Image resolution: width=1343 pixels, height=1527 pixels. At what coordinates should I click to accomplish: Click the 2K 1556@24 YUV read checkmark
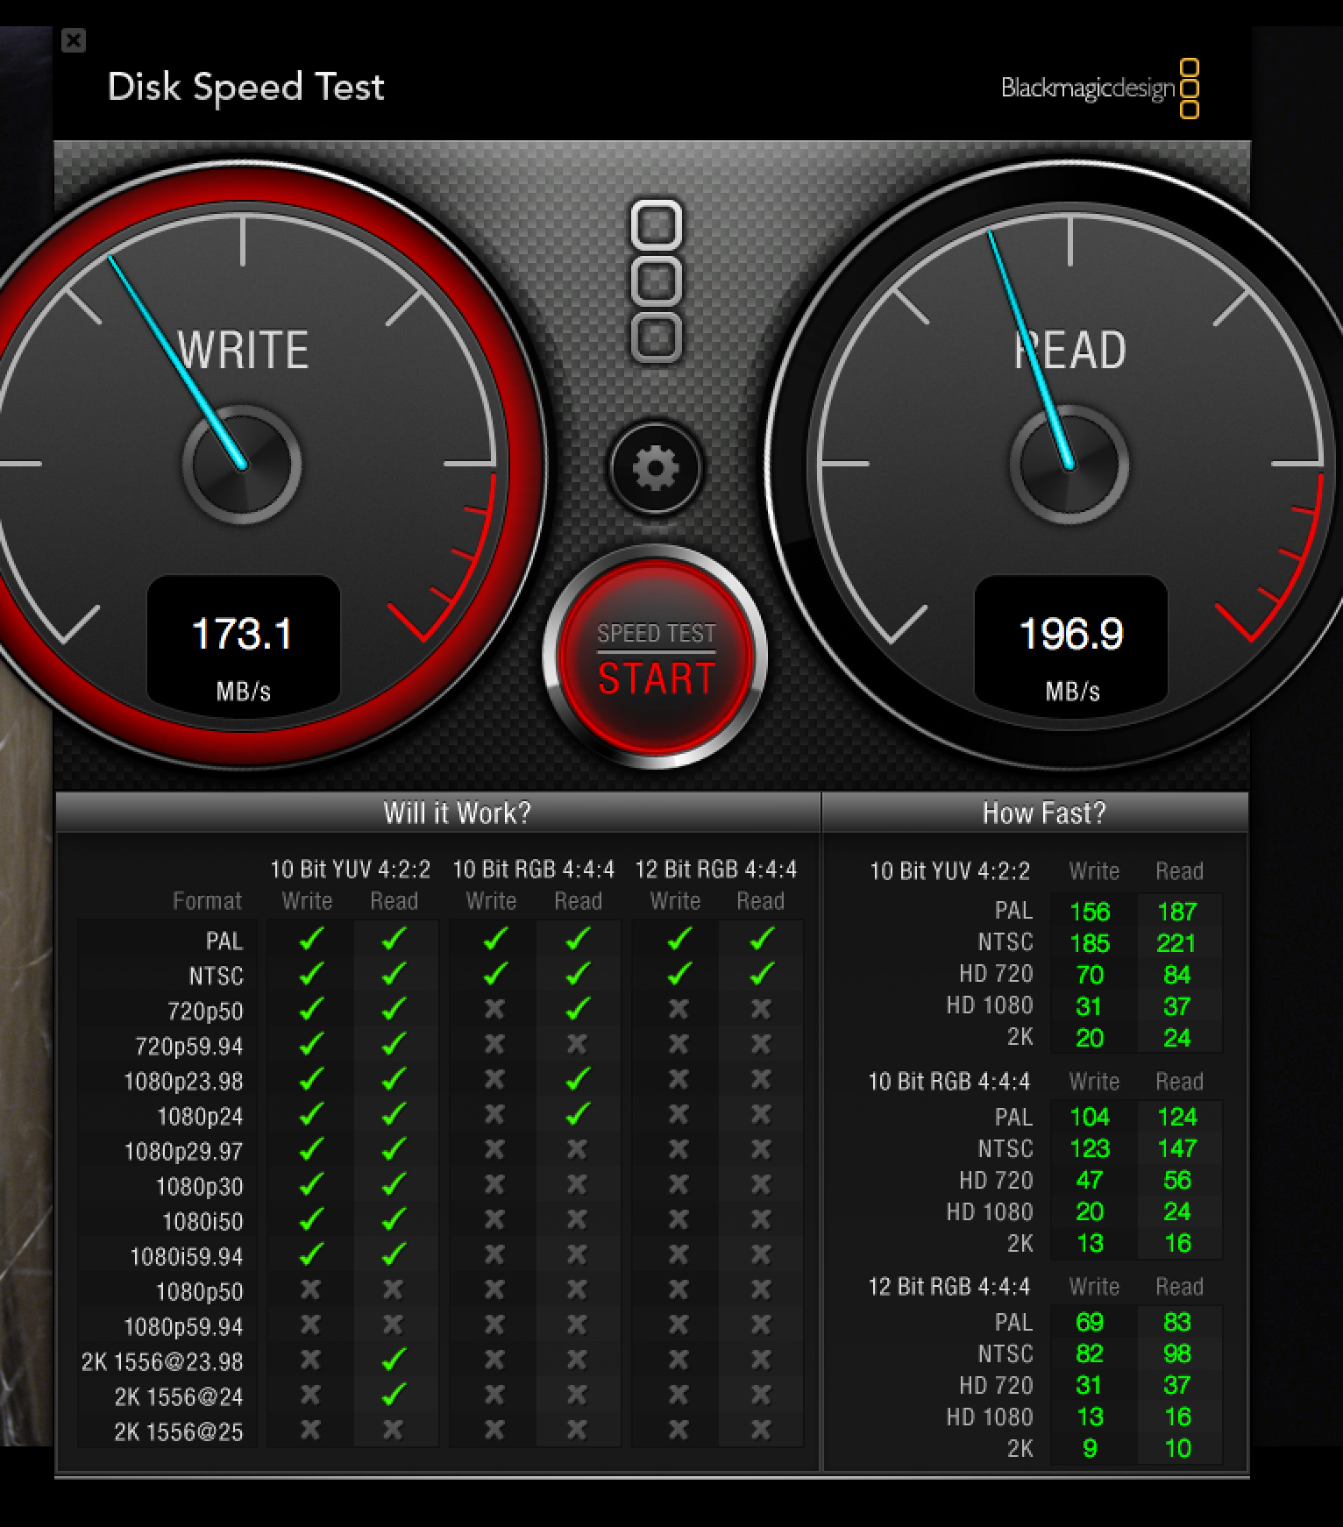394,1395
